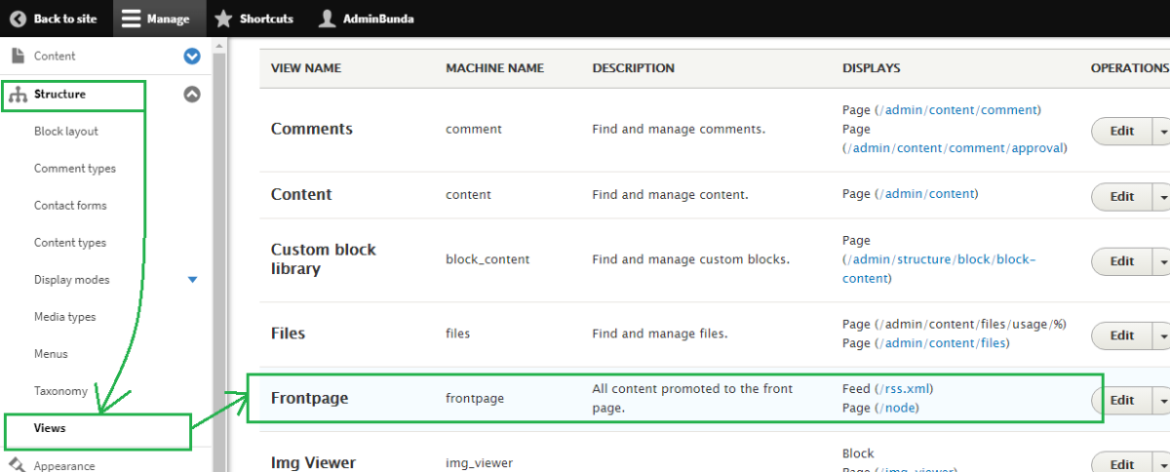The height and width of the screenshot is (472, 1170).
Task: Click the block_content machine name
Action: click(487, 259)
